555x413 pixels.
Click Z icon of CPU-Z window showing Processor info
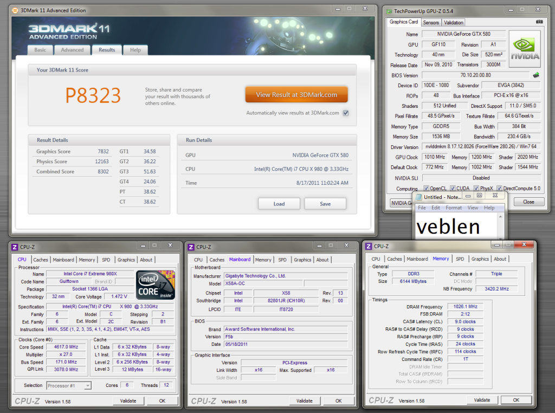pyautogui.click(x=15, y=247)
